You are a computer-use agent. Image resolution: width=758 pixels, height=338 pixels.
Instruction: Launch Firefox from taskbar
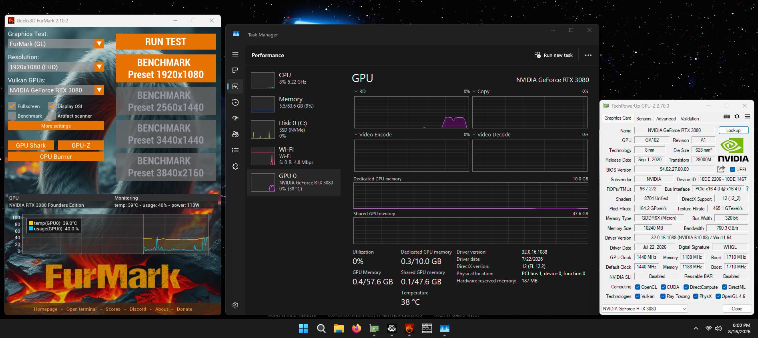(356, 328)
